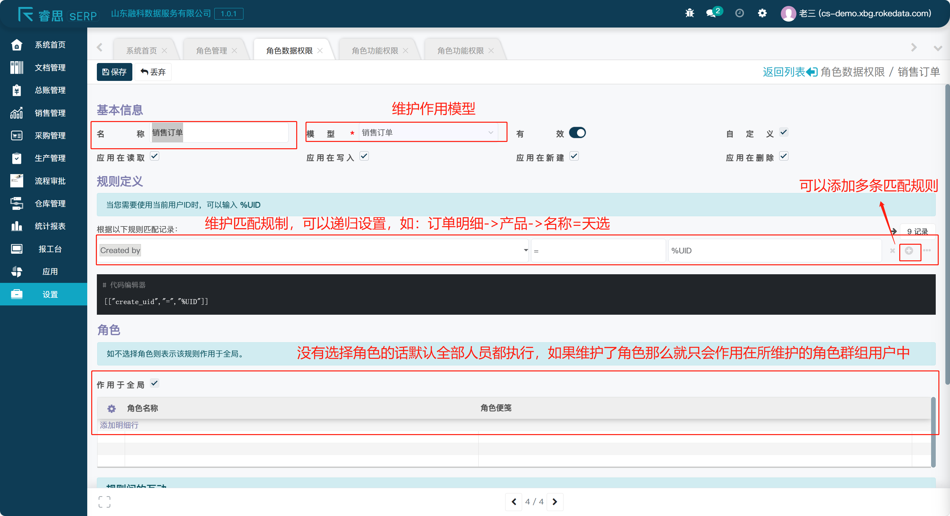Screen dimensions: 950x516
Task: Open the settings gear in top bar
Action: click(762, 13)
